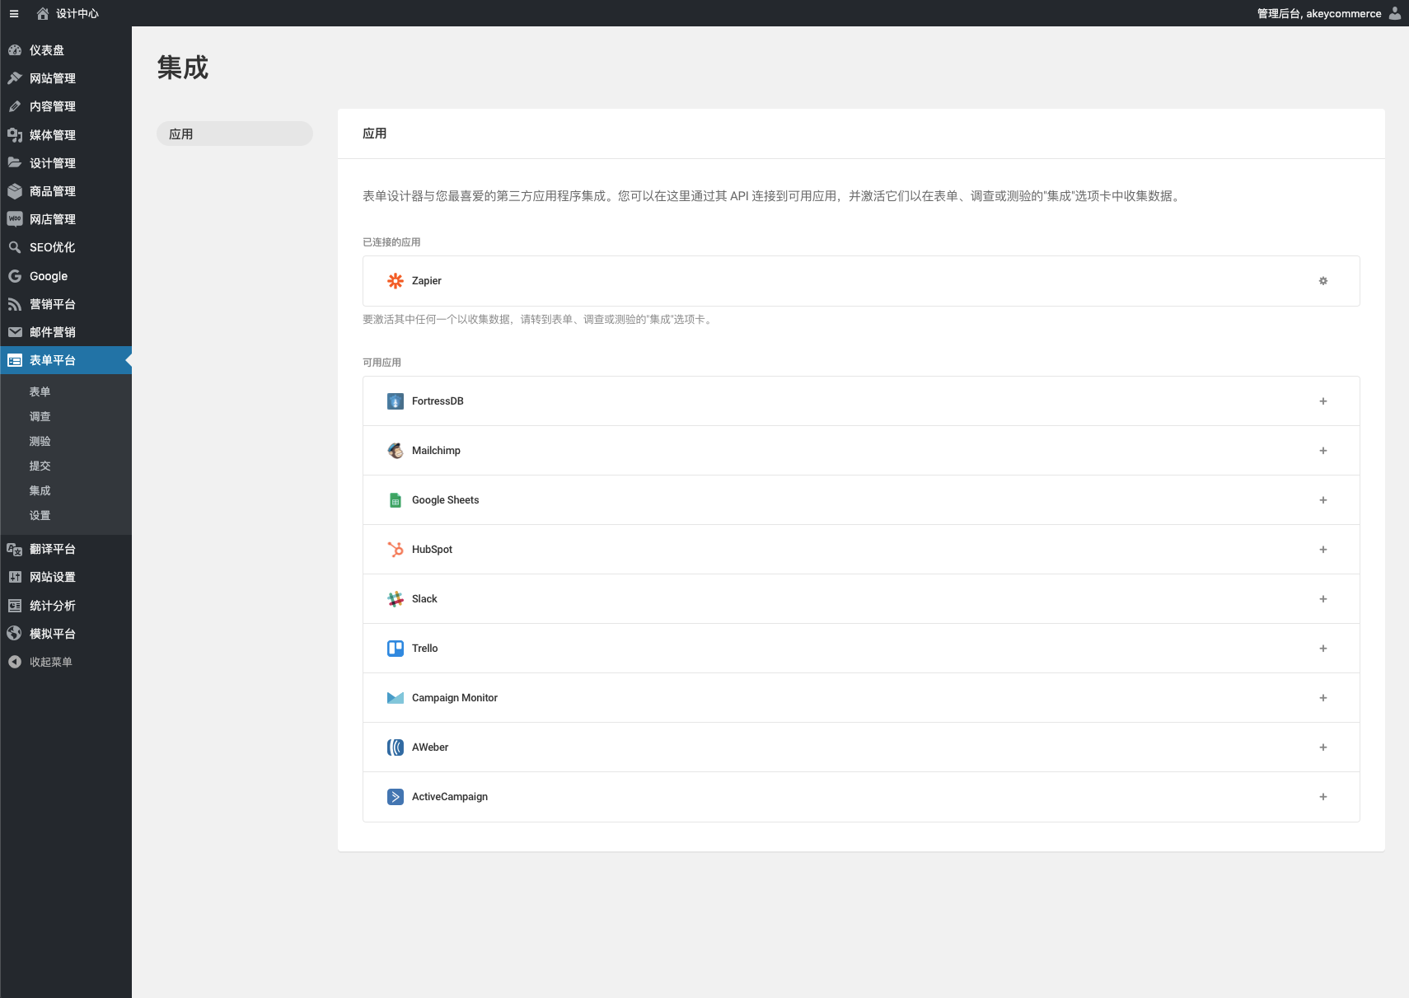
Task: Click the HubSpot logo icon
Action: pyautogui.click(x=396, y=550)
